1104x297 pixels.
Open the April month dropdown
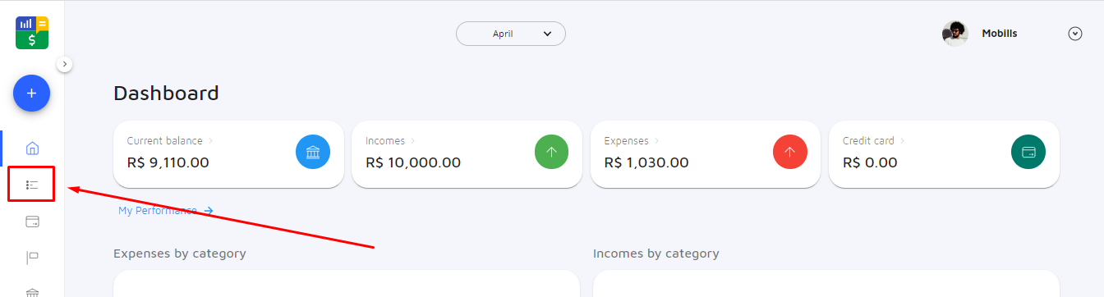tap(511, 34)
